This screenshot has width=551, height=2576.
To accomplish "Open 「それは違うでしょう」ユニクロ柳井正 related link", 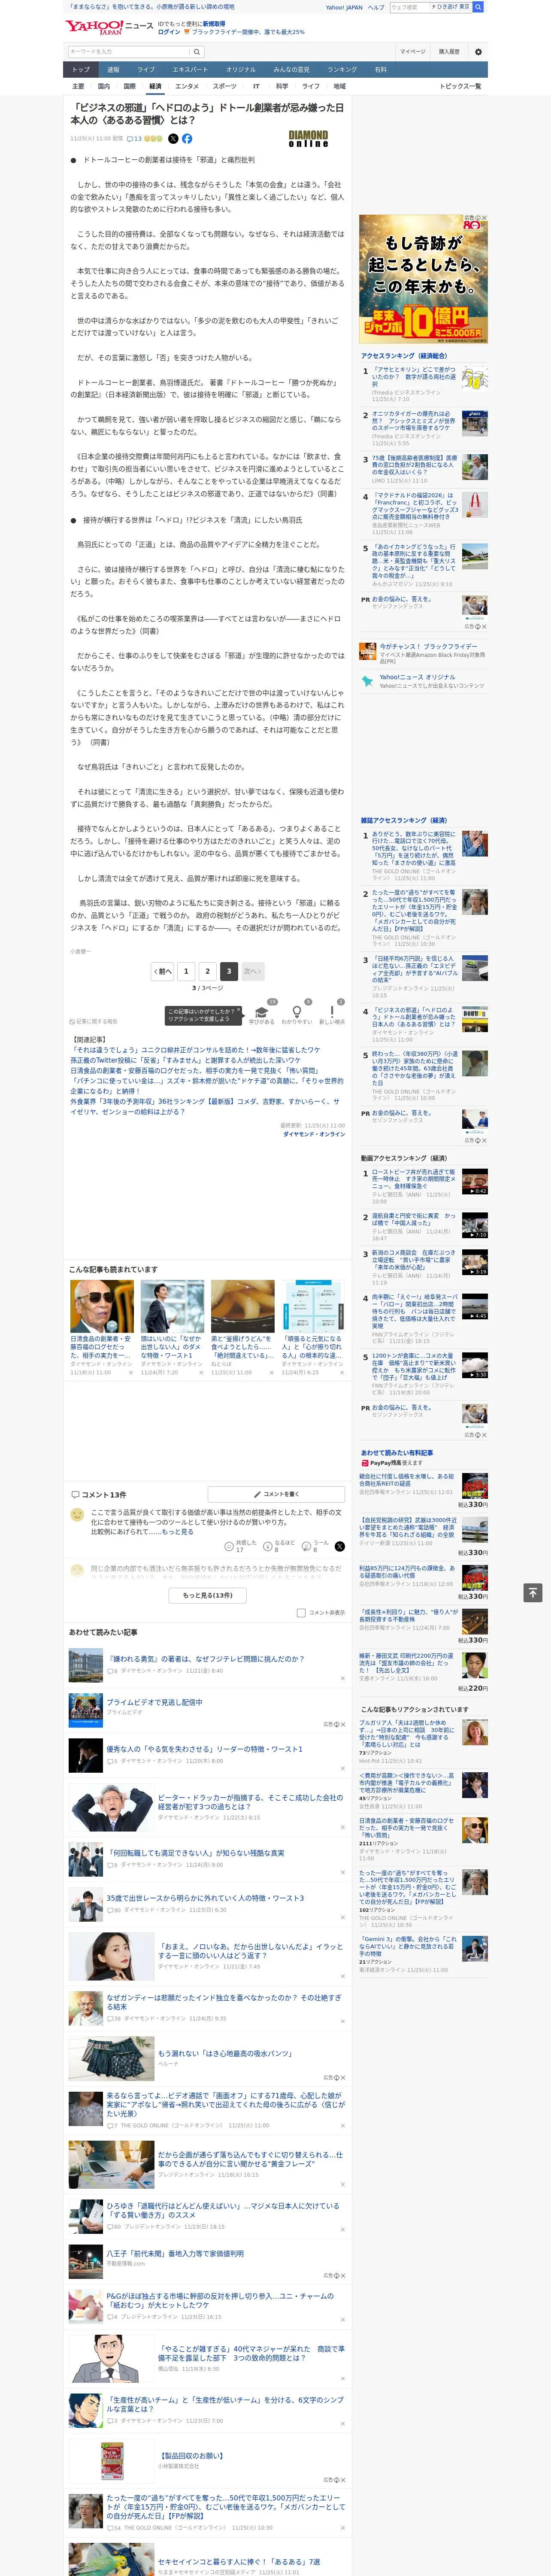I will click(x=195, y=1050).
